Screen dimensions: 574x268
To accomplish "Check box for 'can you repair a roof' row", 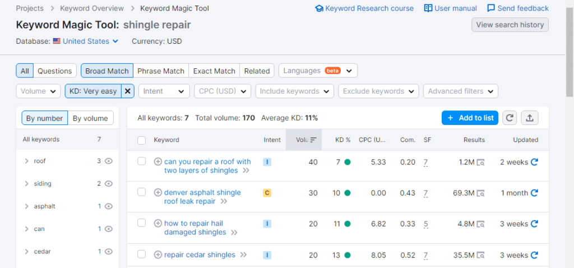I will click(x=142, y=161).
